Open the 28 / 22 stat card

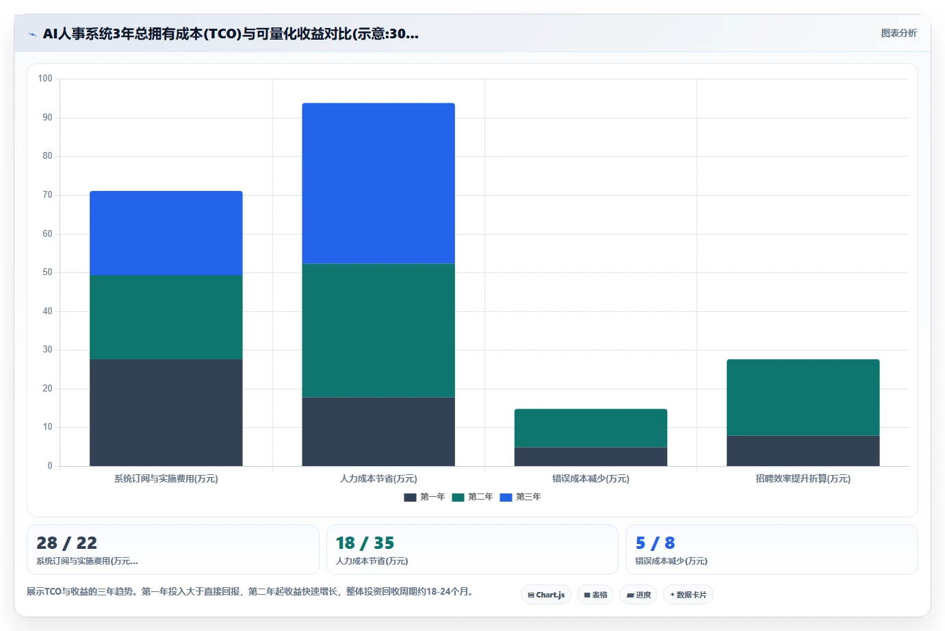click(173, 550)
